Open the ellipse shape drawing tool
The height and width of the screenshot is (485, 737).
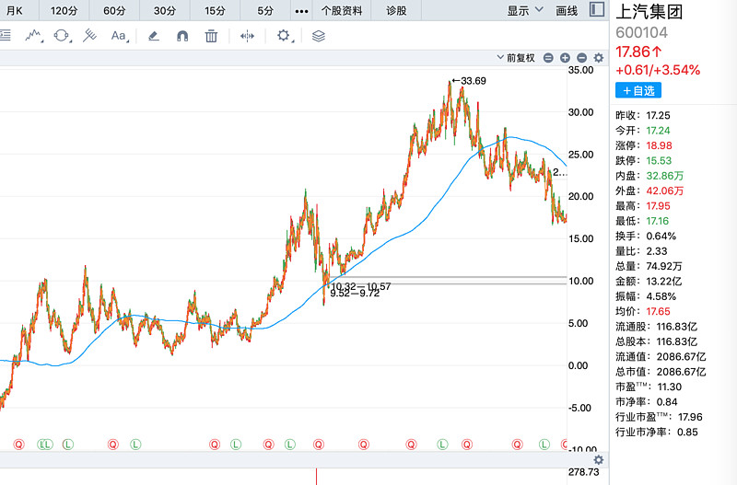point(62,36)
